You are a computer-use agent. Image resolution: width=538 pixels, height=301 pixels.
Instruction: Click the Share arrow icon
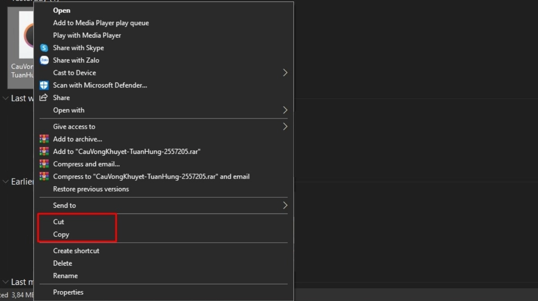[x=44, y=97]
